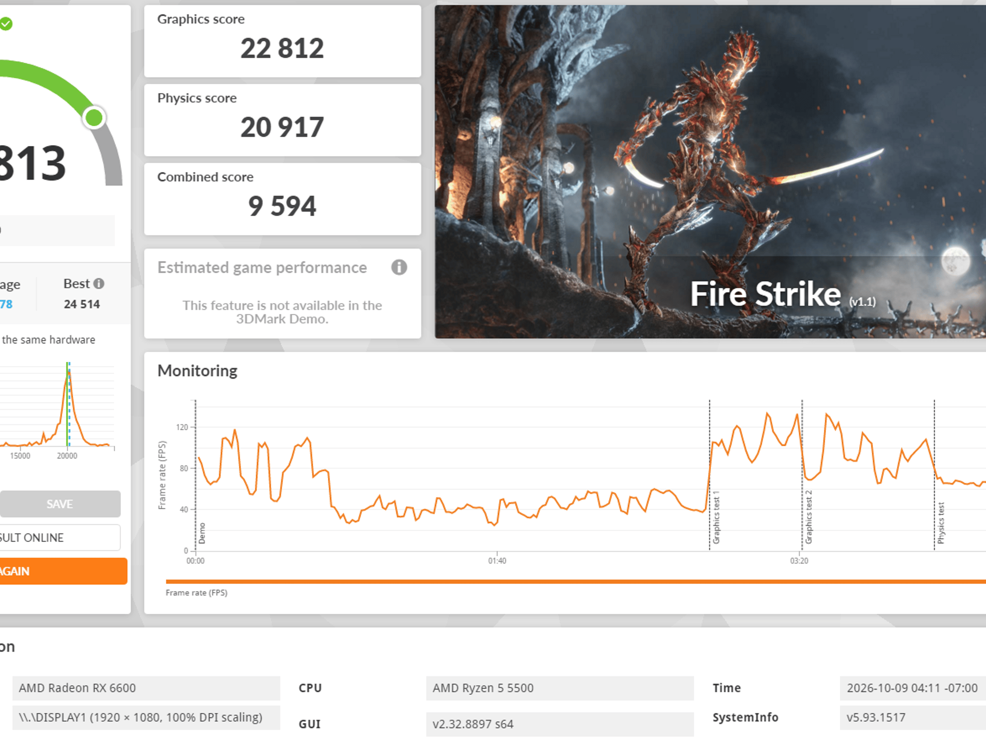The width and height of the screenshot is (986, 740).
Task: Click the AMD Radeon RX 6600 field
Action: coord(146,688)
